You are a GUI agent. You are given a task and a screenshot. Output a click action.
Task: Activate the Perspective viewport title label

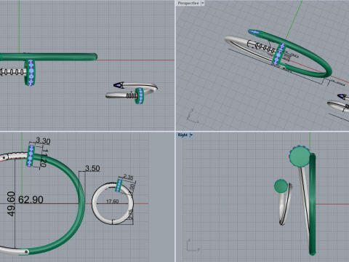click(188, 3)
